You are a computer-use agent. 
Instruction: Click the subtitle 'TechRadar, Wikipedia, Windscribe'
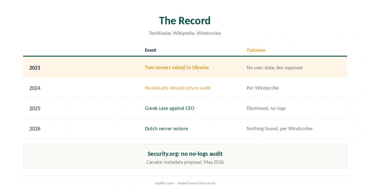click(185, 33)
